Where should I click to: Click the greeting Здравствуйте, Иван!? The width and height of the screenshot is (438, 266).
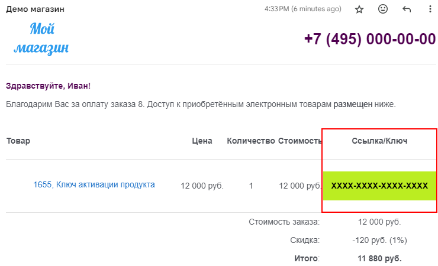tap(48, 86)
